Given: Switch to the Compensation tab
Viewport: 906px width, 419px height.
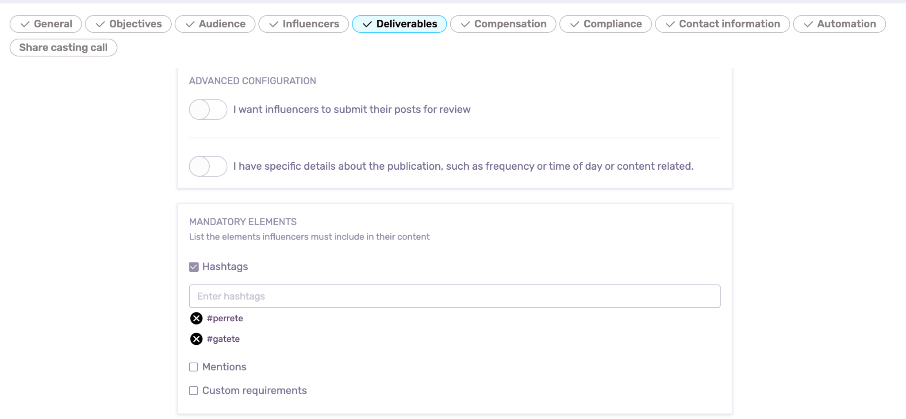Looking at the screenshot, I should [503, 24].
